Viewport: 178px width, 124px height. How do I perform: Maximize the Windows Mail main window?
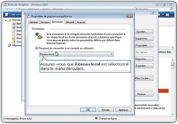pyautogui.click(x=164, y=5)
